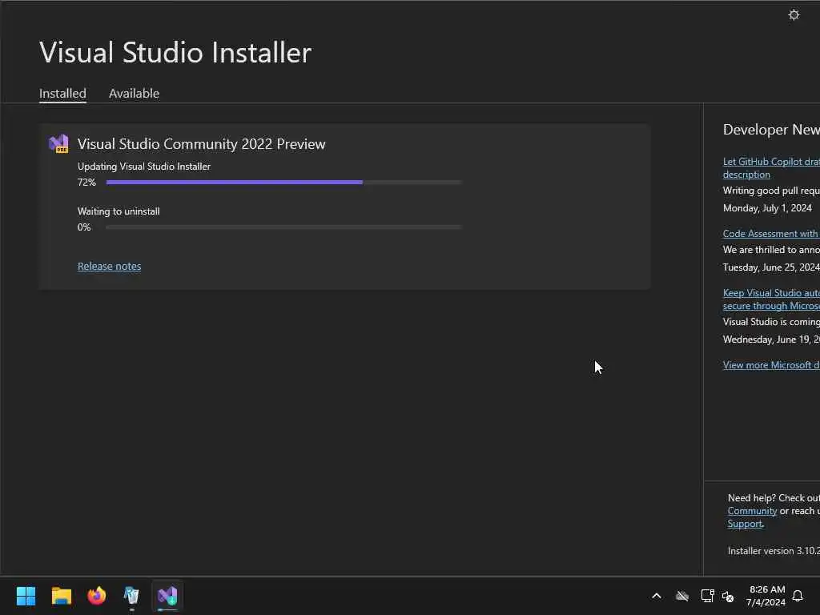The image size is (820, 615).
Task: Click the Monday, July 1, 2024 date
Action: tap(767, 208)
